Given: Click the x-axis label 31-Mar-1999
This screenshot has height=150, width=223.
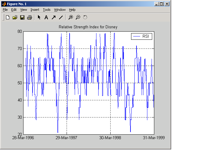Looking at the screenshot, I should pyautogui.click(x=154, y=138).
